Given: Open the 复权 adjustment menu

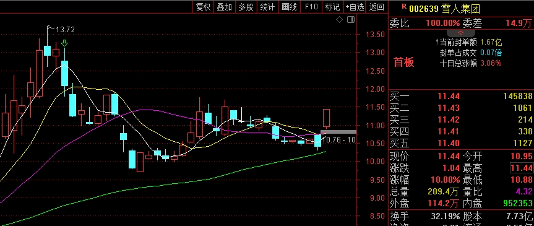Looking at the screenshot, I should tap(204, 7).
